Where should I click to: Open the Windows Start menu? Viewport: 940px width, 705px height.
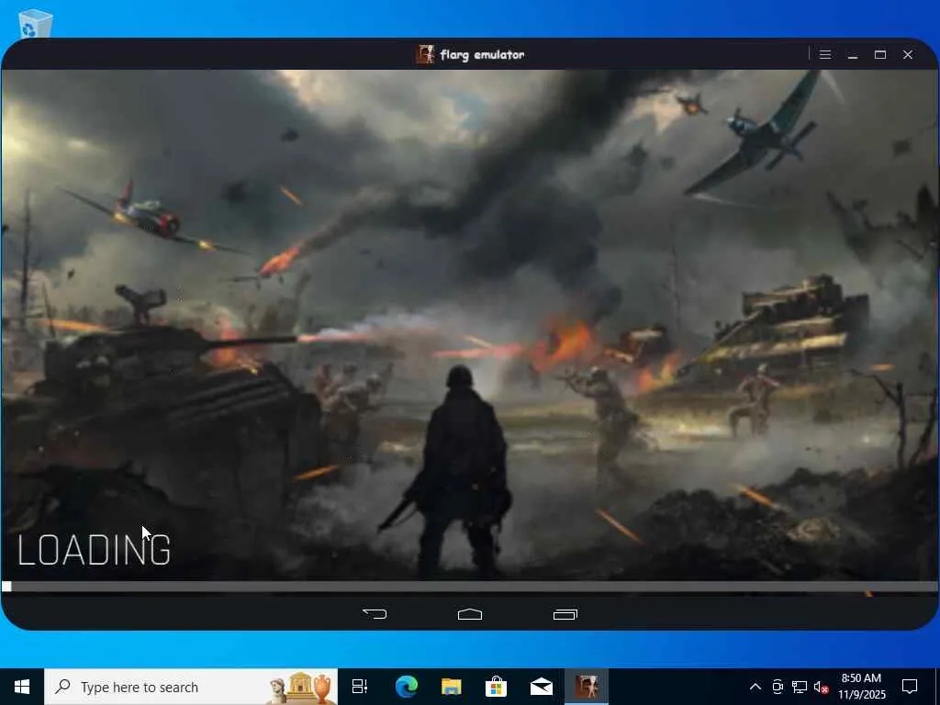[x=22, y=687]
